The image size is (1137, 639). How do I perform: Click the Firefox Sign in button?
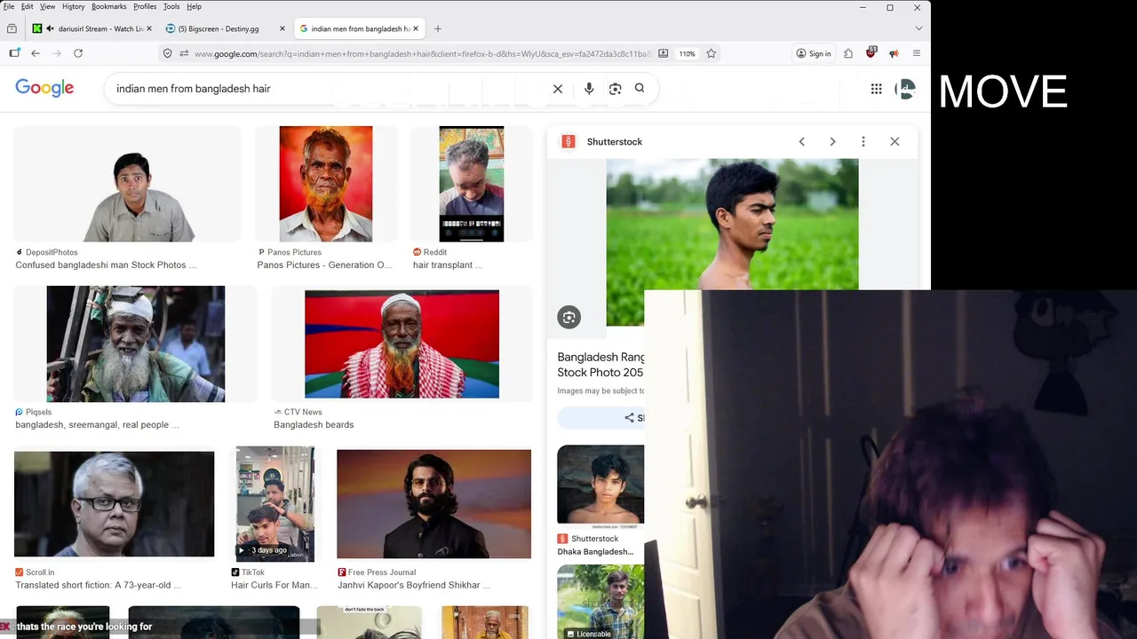(814, 53)
